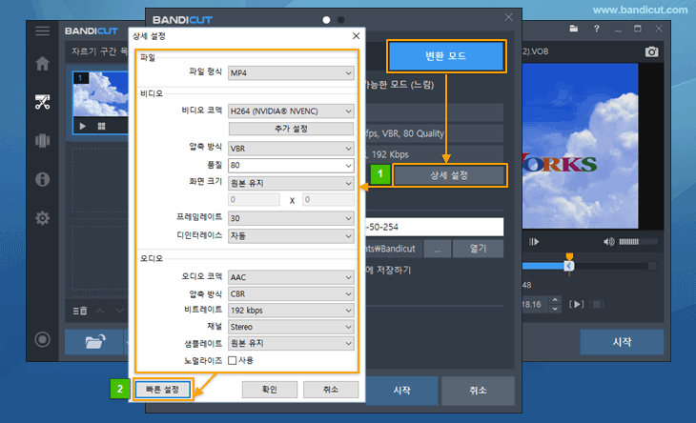Toggle the 노멀라이즈 사용 checkbox
The image size is (696, 423).
(x=232, y=360)
